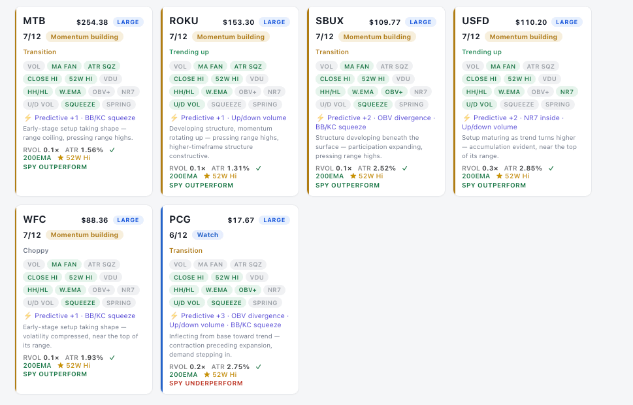Click the $254.38 price on MTB card

point(93,22)
